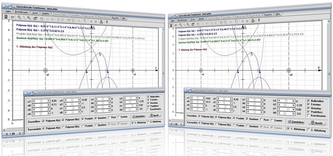Toggle Extrema checkbox in left control panel
The image size is (333, 156).
coord(148,99)
